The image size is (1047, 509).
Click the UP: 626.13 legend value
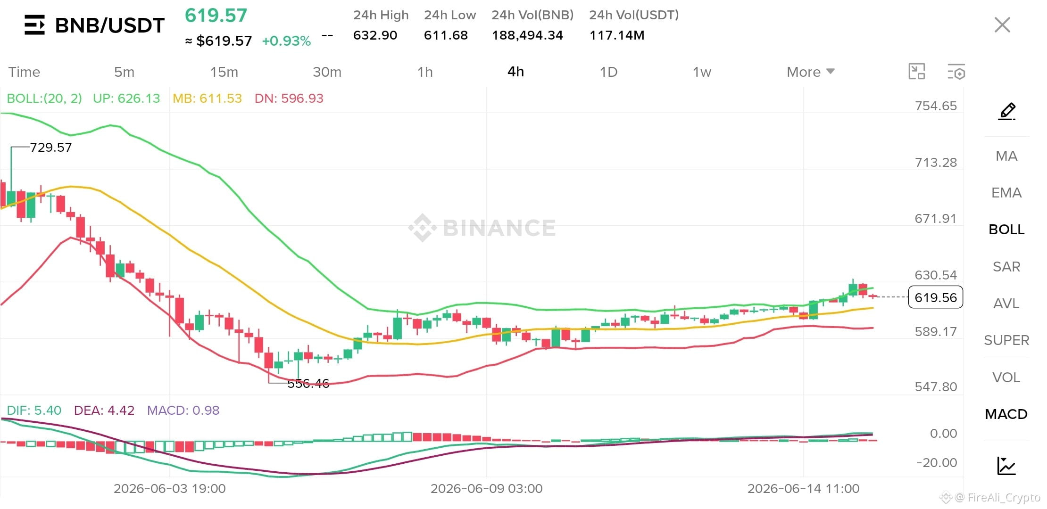(x=126, y=98)
